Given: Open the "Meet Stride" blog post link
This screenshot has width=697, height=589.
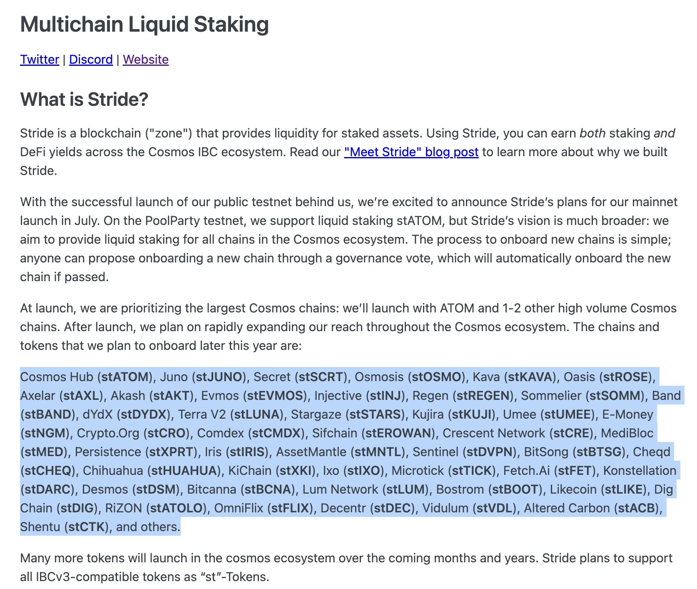Looking at the screenshot, I should click(411, 152).
